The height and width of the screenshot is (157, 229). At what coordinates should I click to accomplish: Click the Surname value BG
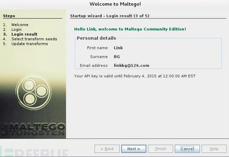(x=117, y=57)
